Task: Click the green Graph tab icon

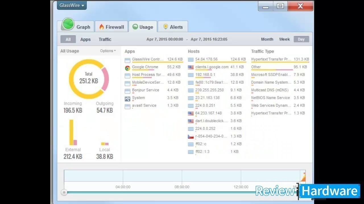Action: tap(68, 24)
